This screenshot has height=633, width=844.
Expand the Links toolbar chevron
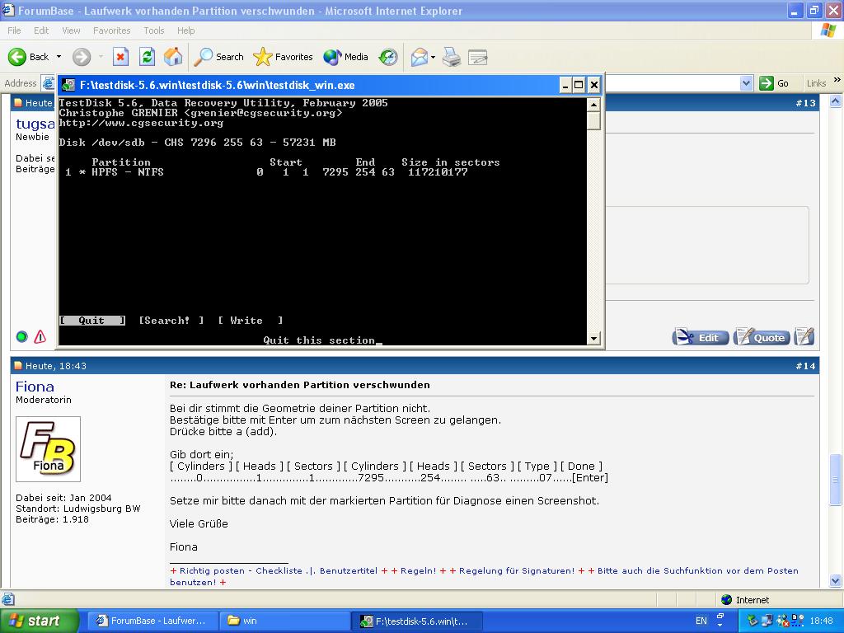(837, 80)
